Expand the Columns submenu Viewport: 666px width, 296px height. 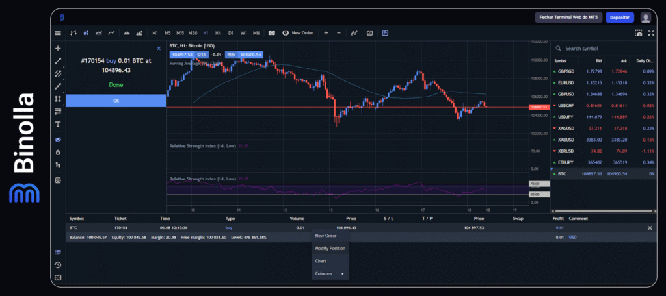(330, 273)
